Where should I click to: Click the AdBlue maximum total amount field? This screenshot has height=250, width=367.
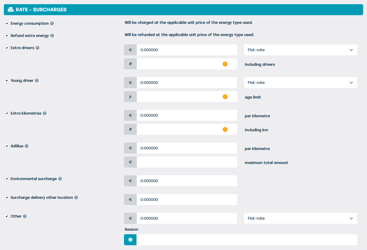[x=186, y=162]
